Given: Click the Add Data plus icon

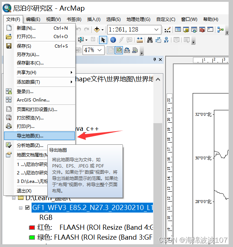Looking at the screenshot, I should 97,29.
